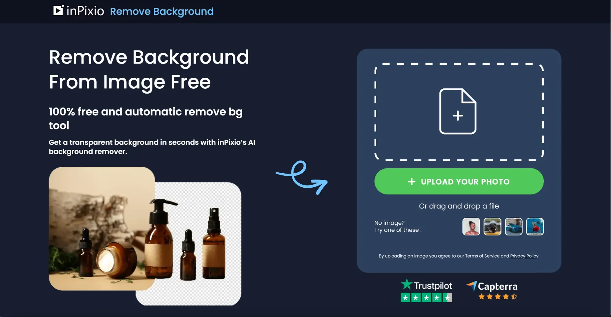
Task: Click the inPixio brand name text
Action: click(85, 11)
